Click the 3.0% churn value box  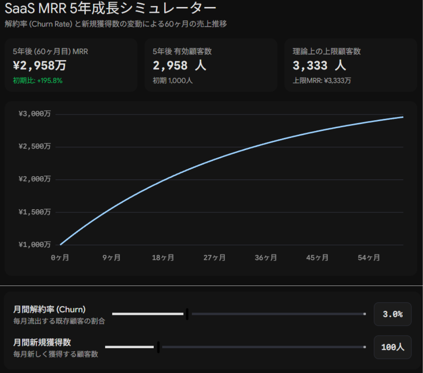(392, 314)
